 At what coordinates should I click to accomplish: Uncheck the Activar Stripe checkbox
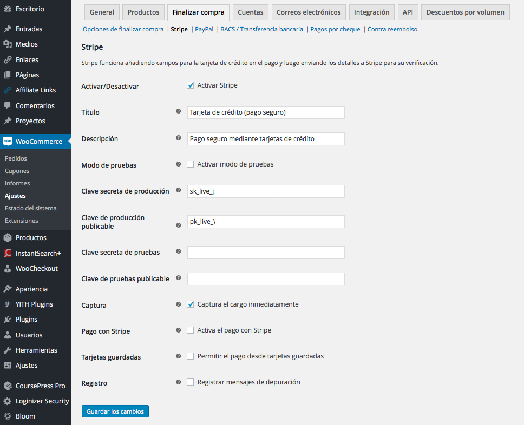190,85
